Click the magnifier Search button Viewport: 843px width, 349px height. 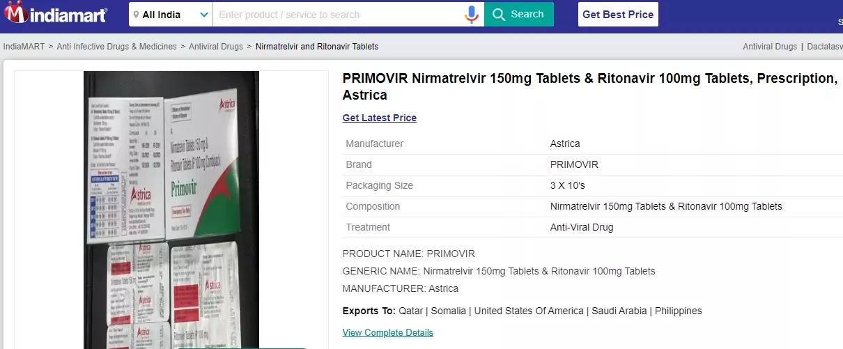518,14
